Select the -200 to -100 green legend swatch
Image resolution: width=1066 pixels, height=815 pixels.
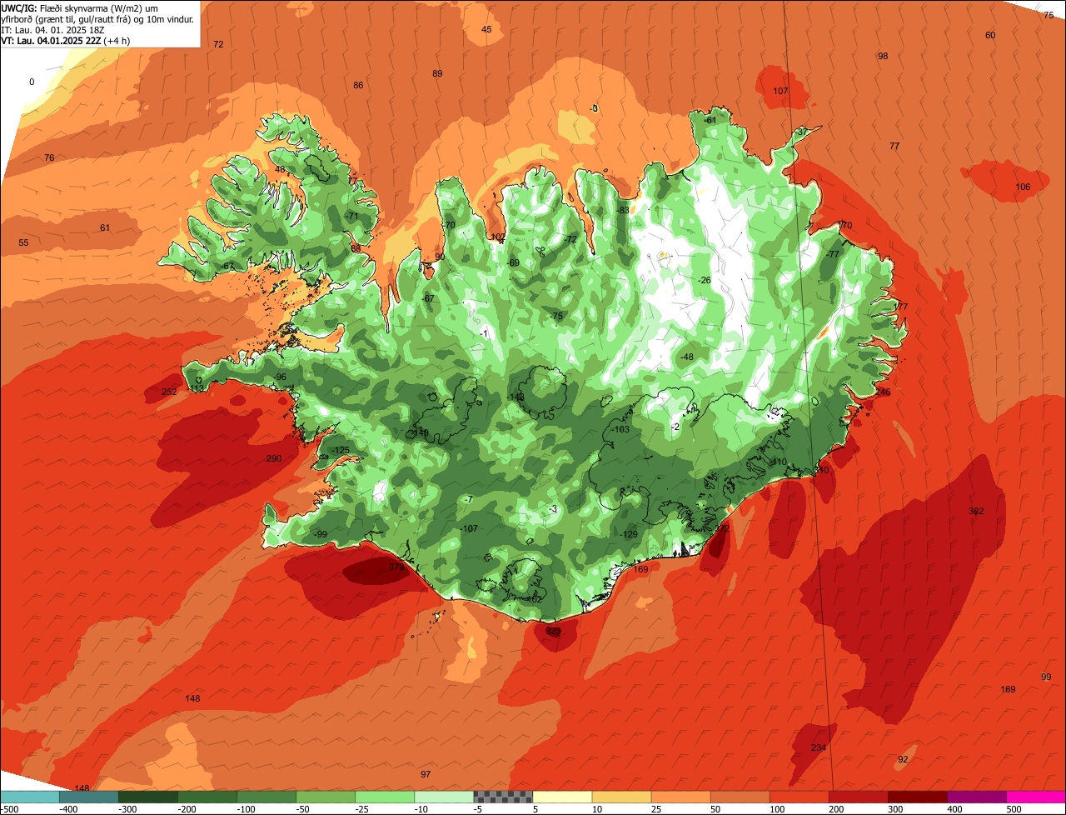(x=207, y=797)
